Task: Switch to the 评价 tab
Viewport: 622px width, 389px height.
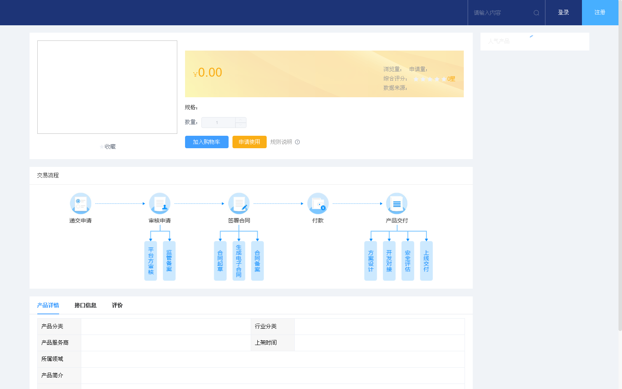Action: click(x=117, y=305)
